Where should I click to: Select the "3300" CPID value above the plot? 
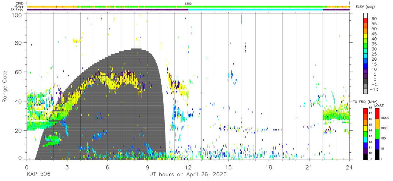coord(188,4)
